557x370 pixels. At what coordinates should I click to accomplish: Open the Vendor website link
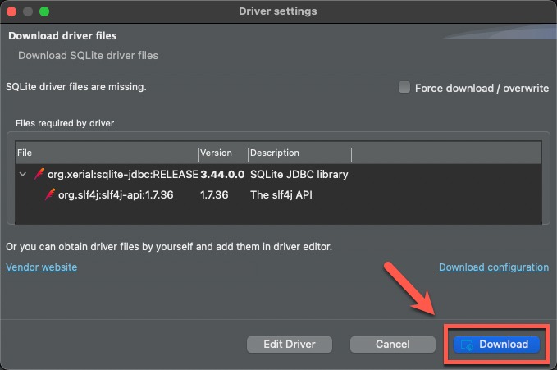pyautogui.click(x=41, y=267)
